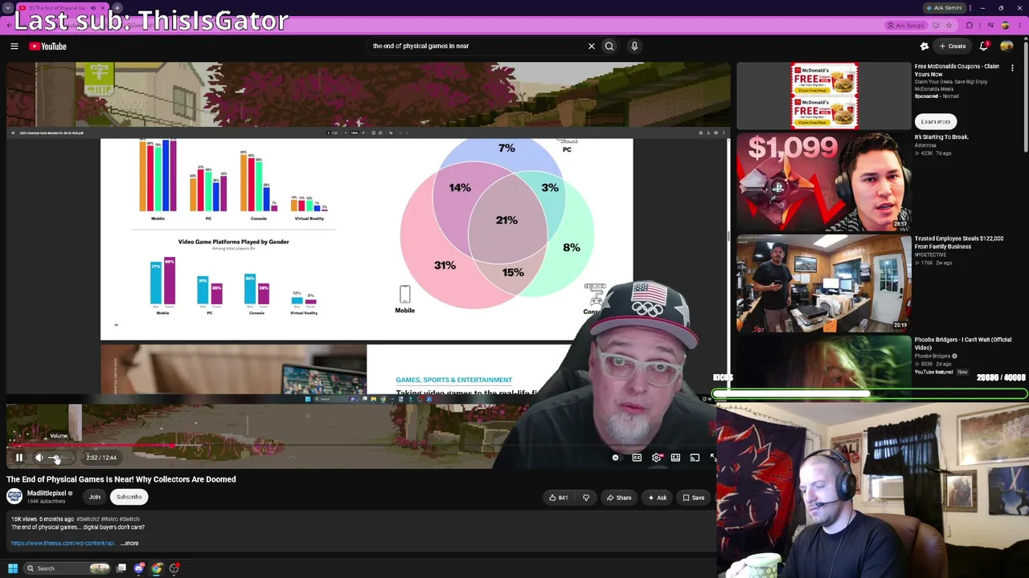Open the Trusted Employee Steals video thumbnail
1029x578 pixels.
pos(824,283)
